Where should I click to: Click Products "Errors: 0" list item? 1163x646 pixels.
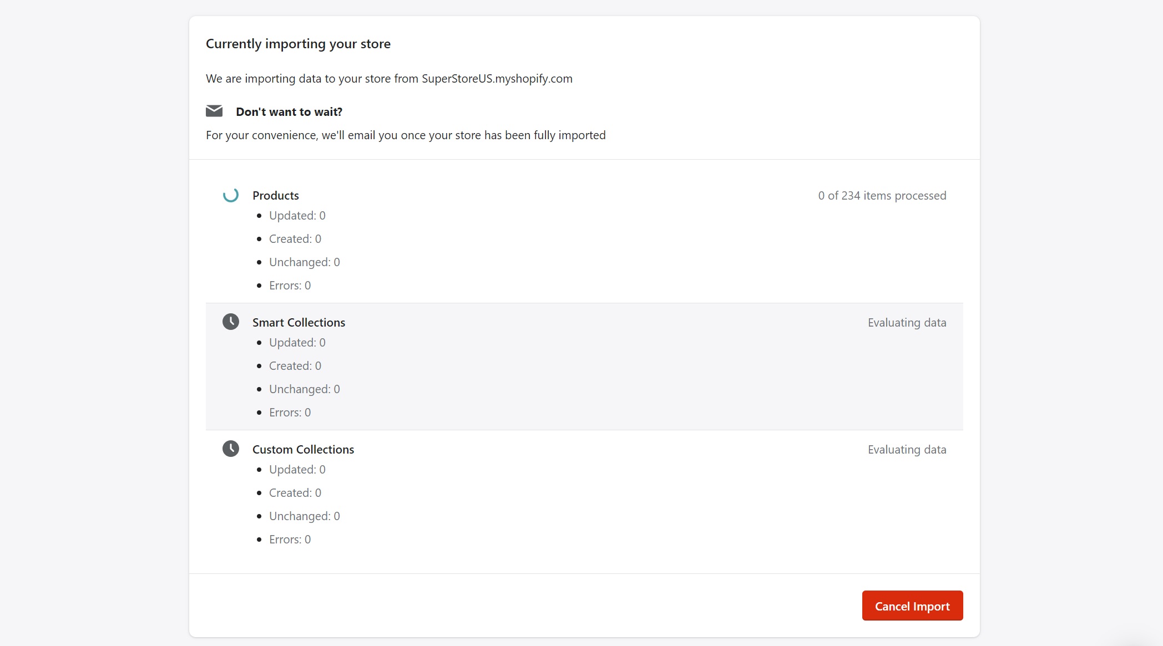(x=290, y=286)
